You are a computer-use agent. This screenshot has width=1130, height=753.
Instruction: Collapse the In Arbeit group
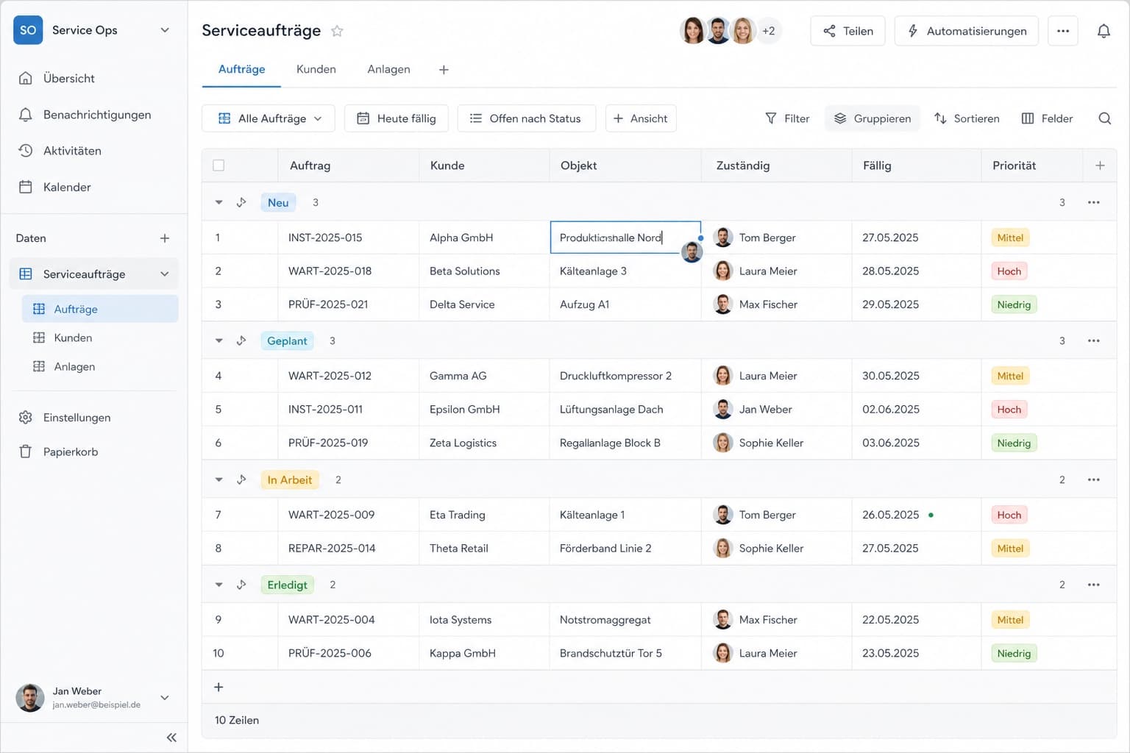pyautogui.click(x=218, y=479)
